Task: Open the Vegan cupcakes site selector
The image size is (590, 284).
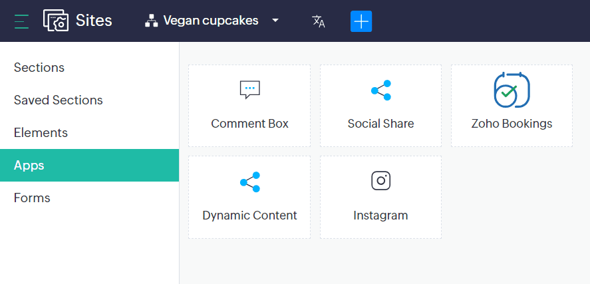Action: 211,21
